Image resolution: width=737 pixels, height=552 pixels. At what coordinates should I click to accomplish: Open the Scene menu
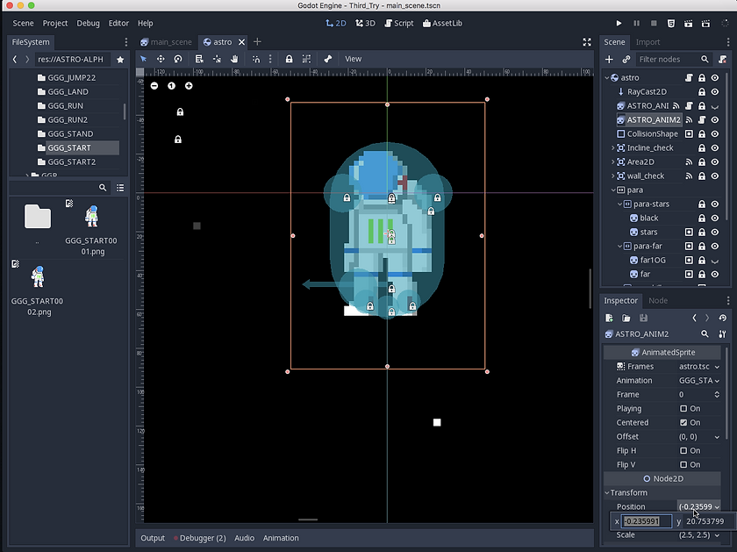point(23,23)
